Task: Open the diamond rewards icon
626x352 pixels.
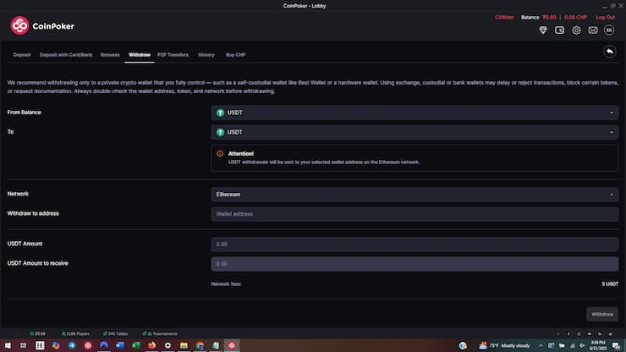Action: point(543,30)
